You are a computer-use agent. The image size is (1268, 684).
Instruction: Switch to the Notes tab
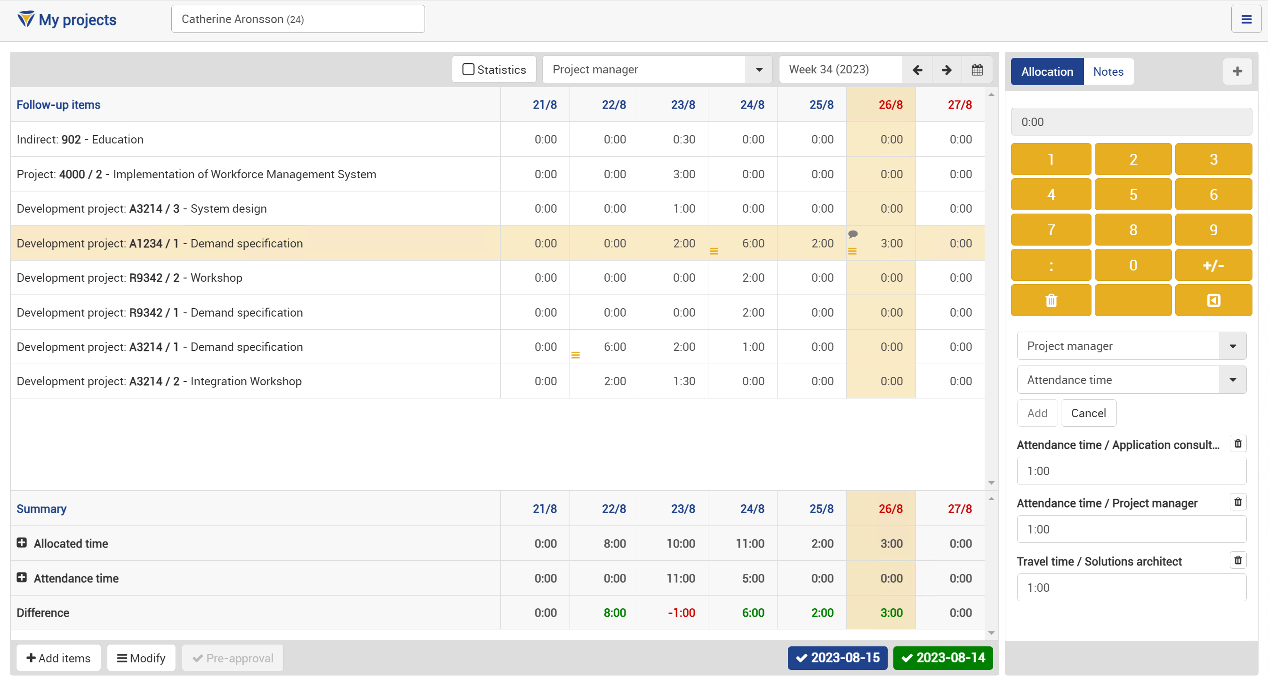click(x=1108, y=72)
